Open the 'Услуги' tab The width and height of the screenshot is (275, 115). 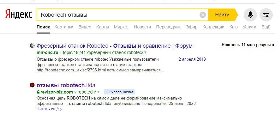point(249,27)
